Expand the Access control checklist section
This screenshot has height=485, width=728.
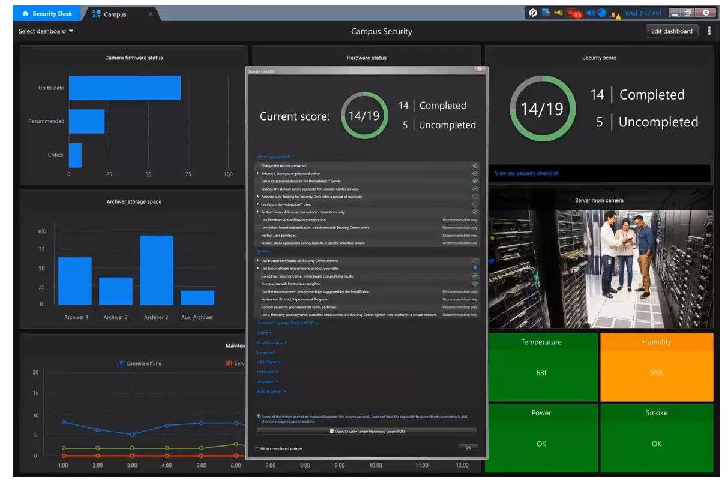272,343
